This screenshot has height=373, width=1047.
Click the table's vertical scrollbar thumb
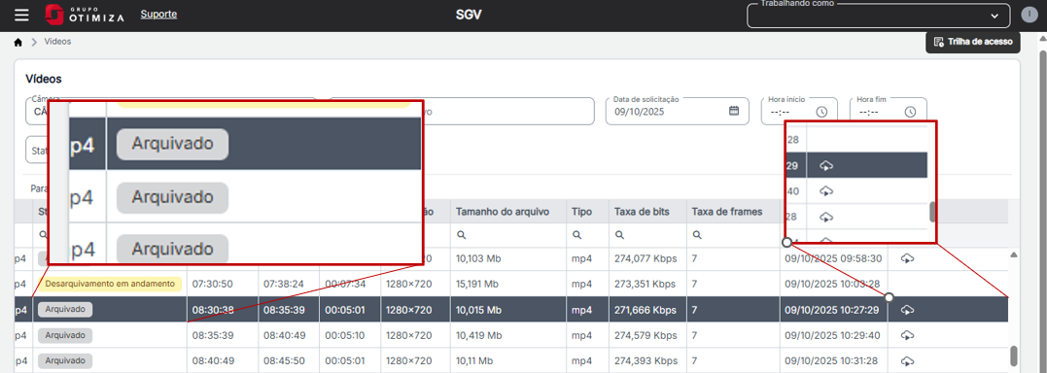pyautogui.click(x=1014, y=356)
